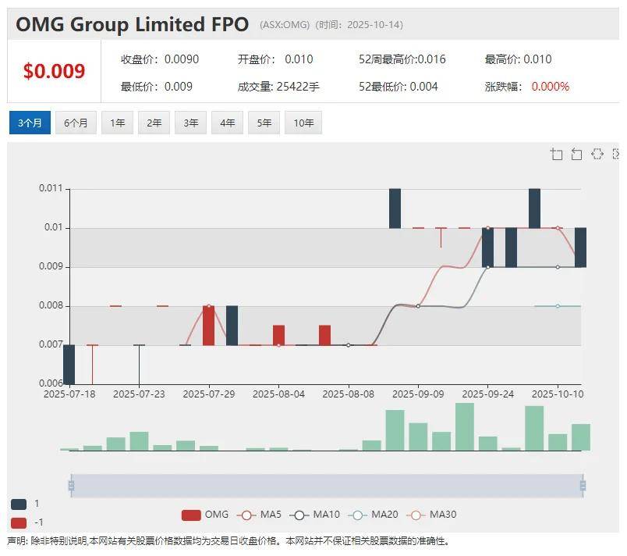
Task: Show the 10年 historical chart
Action: point(303,123)
